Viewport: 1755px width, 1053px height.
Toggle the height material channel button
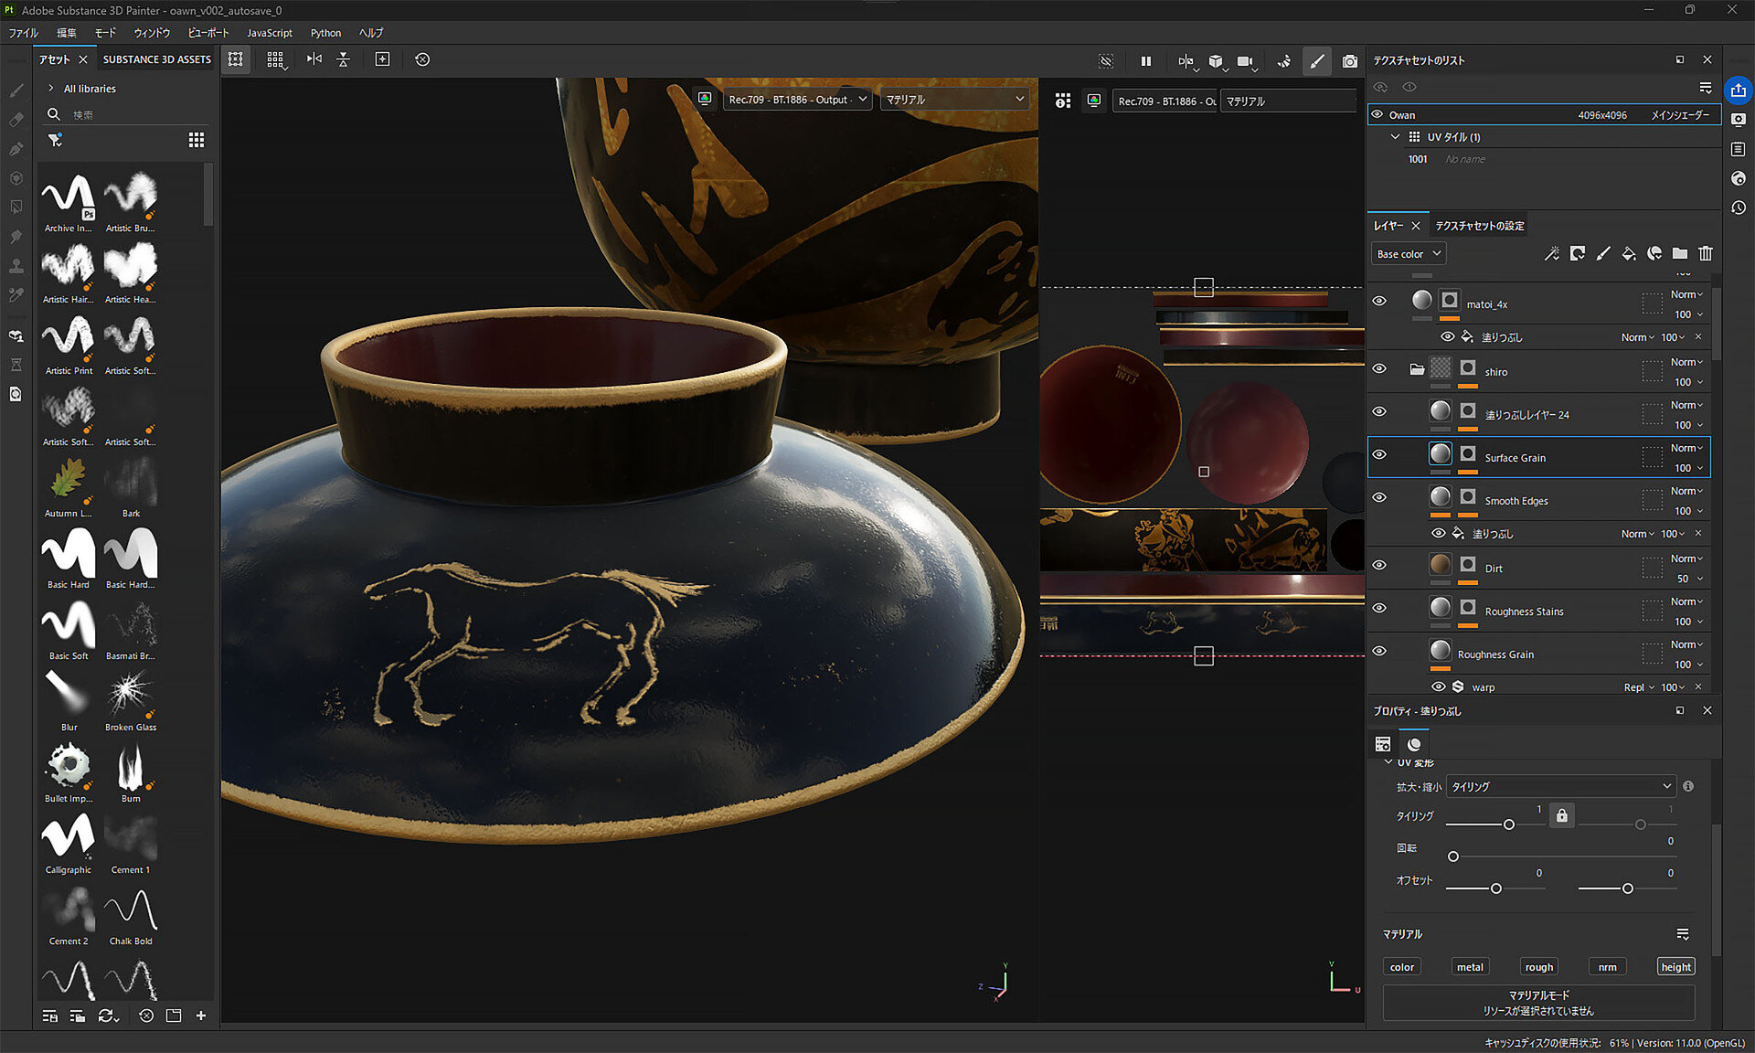tap(1675, 967)
